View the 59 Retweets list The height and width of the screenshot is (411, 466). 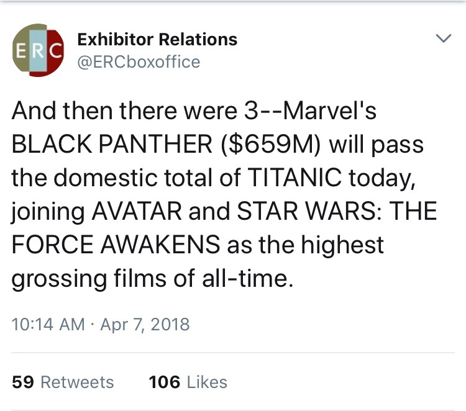coord(63,382)
